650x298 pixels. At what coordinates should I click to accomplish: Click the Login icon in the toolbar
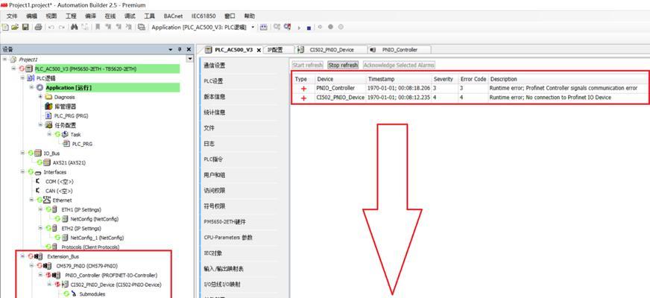pos(277,27)
